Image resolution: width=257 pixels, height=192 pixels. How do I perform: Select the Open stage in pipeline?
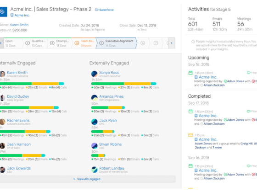point(12,43)
